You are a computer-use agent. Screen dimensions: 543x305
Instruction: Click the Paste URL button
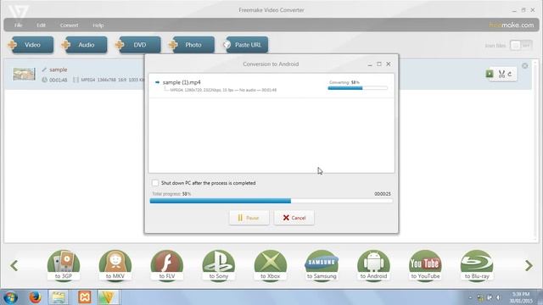point(245,45)
